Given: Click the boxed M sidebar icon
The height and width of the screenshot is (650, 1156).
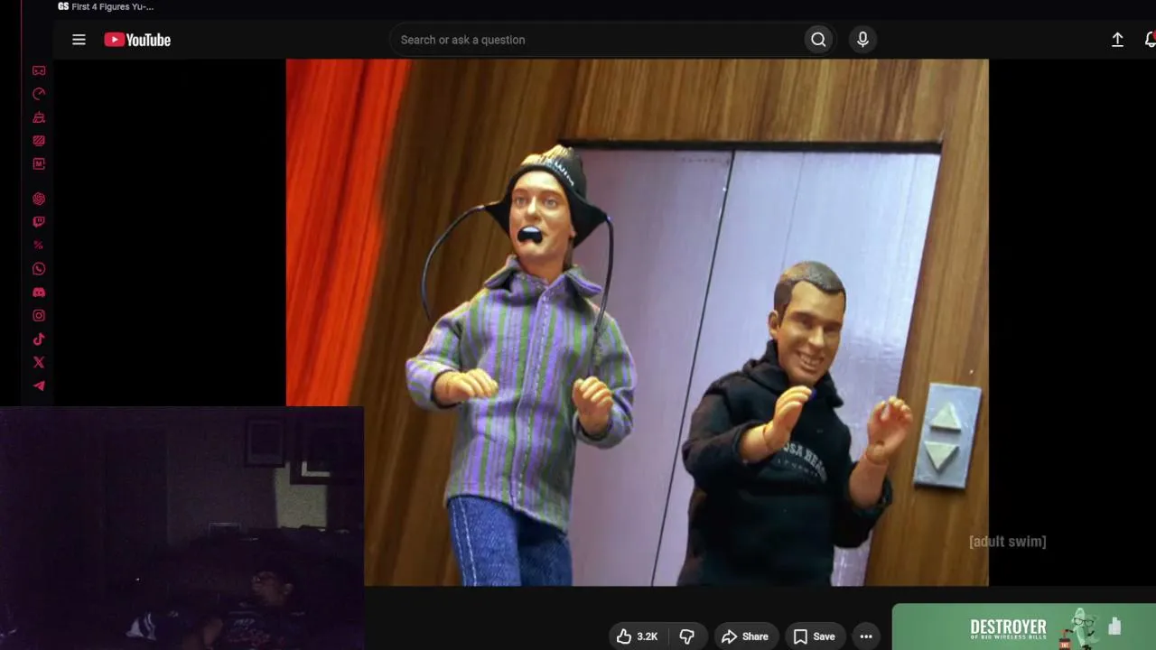Looking at the screenshot, I should coord(39,164).
